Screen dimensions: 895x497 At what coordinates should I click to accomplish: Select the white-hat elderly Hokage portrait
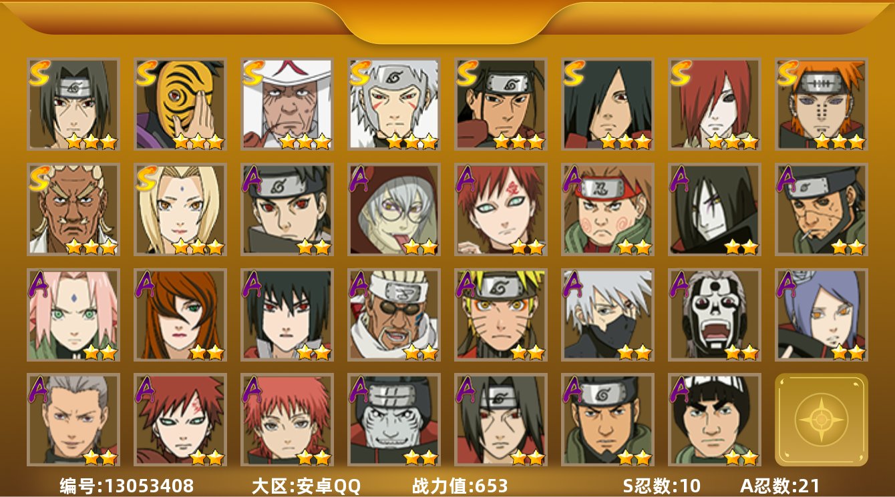[287, 103]
